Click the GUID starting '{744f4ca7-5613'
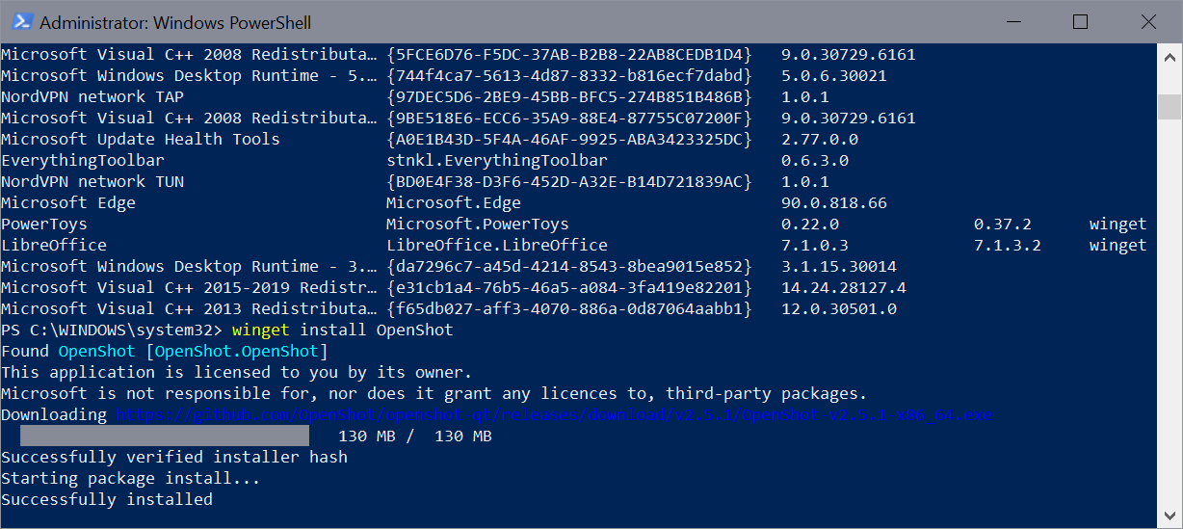 [569, 76]
